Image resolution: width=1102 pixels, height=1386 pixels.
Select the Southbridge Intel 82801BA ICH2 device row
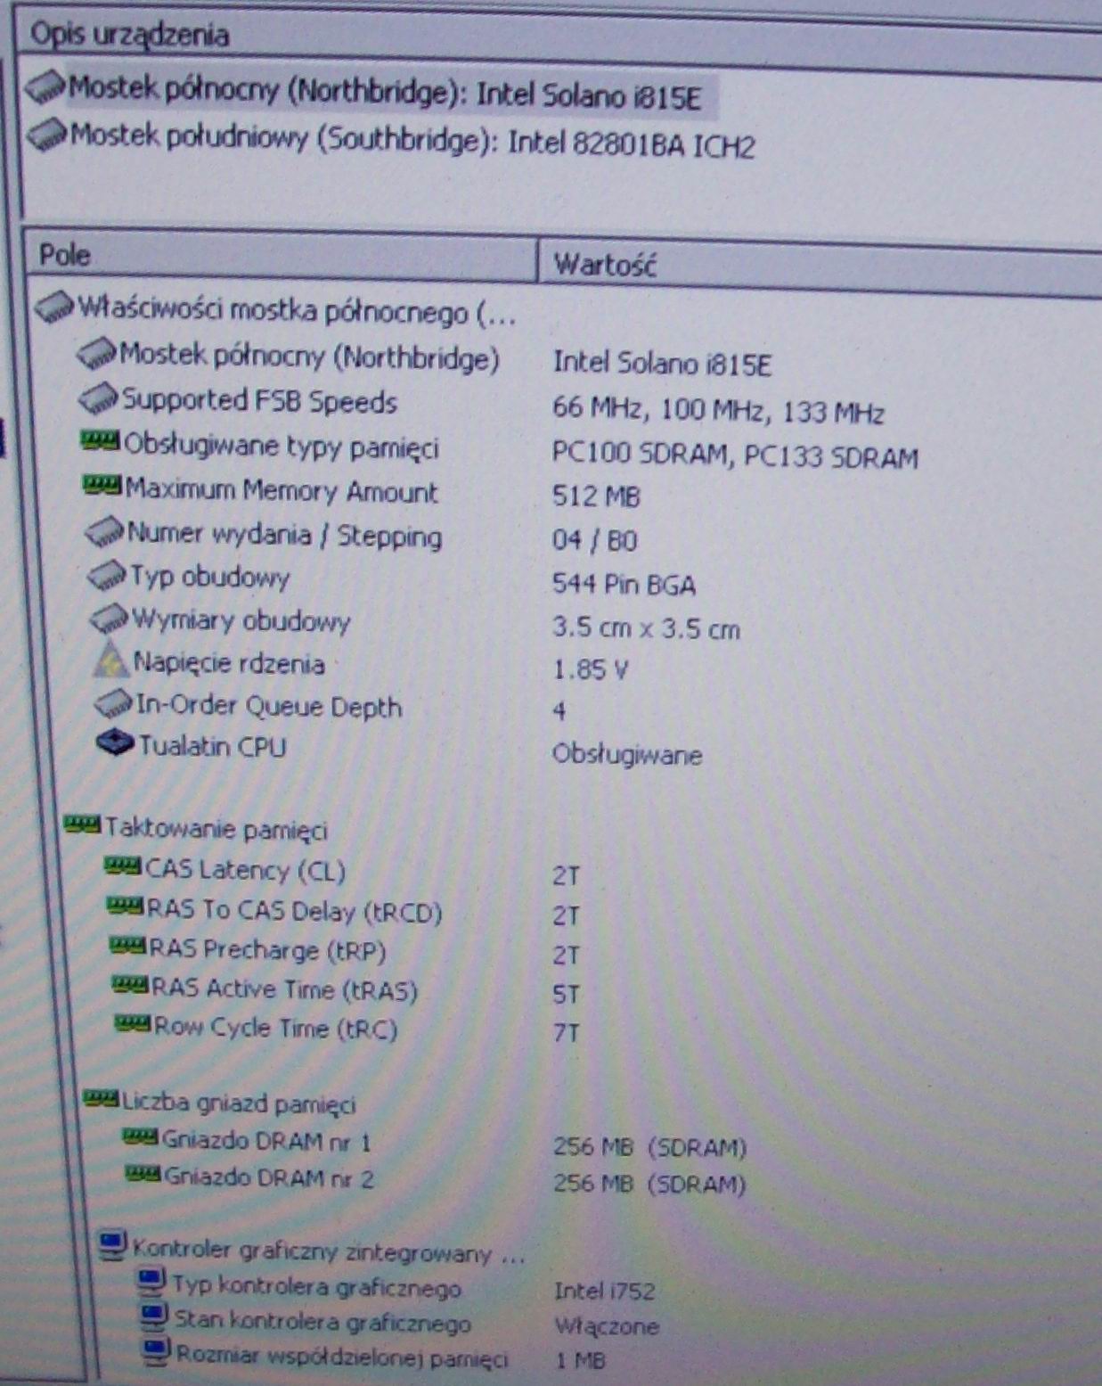pyautogui.click(x=392, y=140)
